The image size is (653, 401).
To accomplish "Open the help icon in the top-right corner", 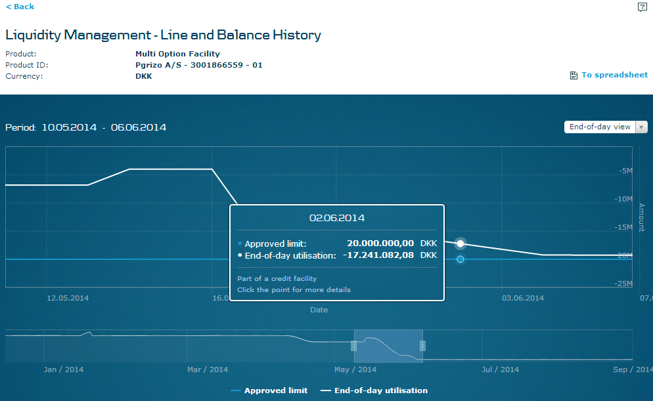I will [x=642, y=7].
